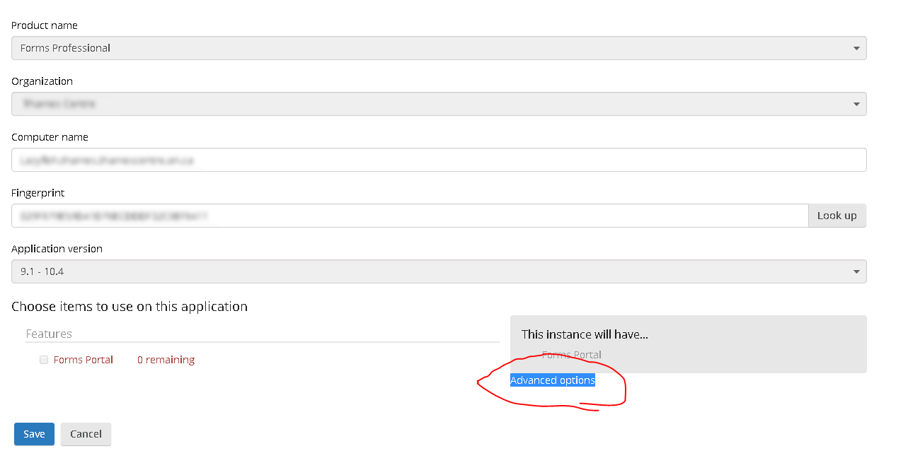908x475 pixels.
Task: Click Forms Portal in the instance summary
Action: (x=572, y=355)
